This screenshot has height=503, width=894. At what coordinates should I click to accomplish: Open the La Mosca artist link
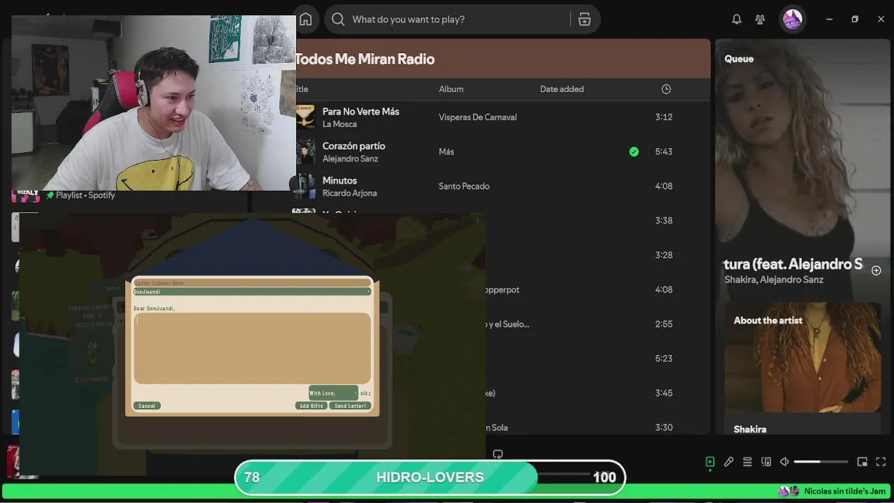339,124
